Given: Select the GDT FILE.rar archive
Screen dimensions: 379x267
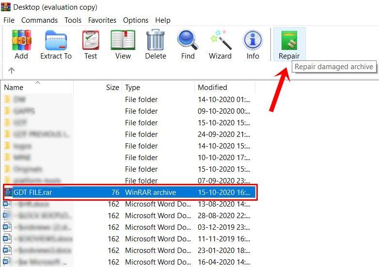Looking at the screenshot, I should (32, 193).
